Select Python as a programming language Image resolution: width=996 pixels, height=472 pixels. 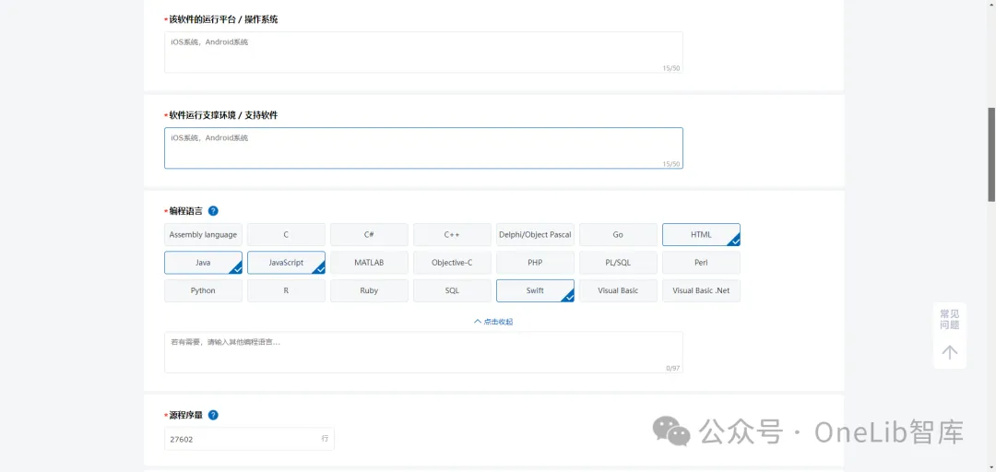[x=203, y=290]
